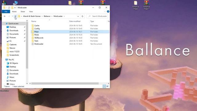197x111 pixels.
Task: Select the ballance maps folder on desktop
Action: point(135,5)
